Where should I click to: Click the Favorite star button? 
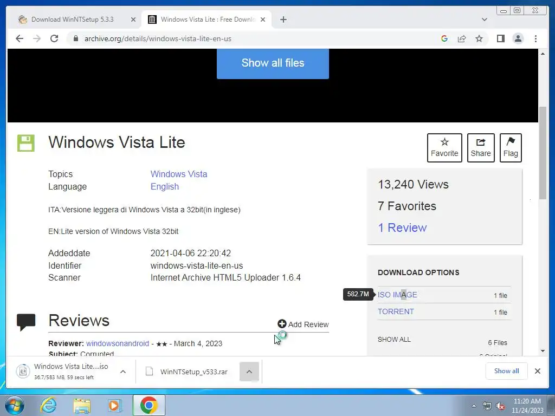point(444,148)
